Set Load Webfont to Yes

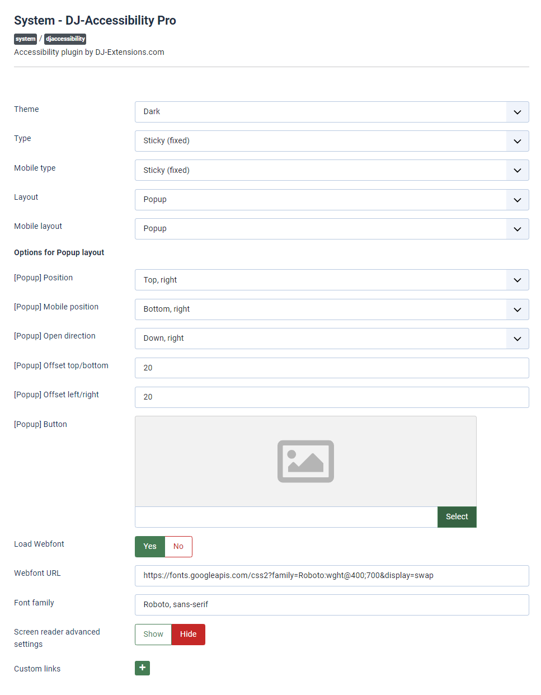(150, 547)
